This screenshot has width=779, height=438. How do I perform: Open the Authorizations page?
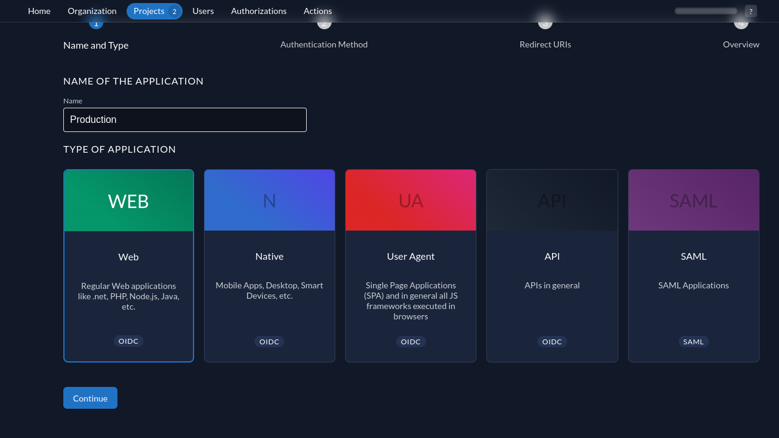pos(259,11)
